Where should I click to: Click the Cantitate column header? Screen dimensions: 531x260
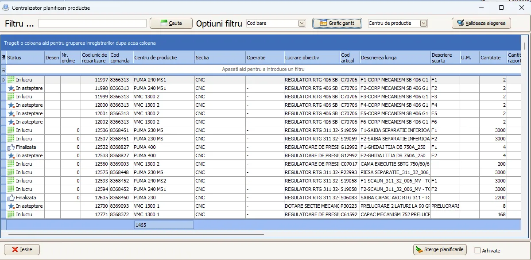tap(493, 58)
